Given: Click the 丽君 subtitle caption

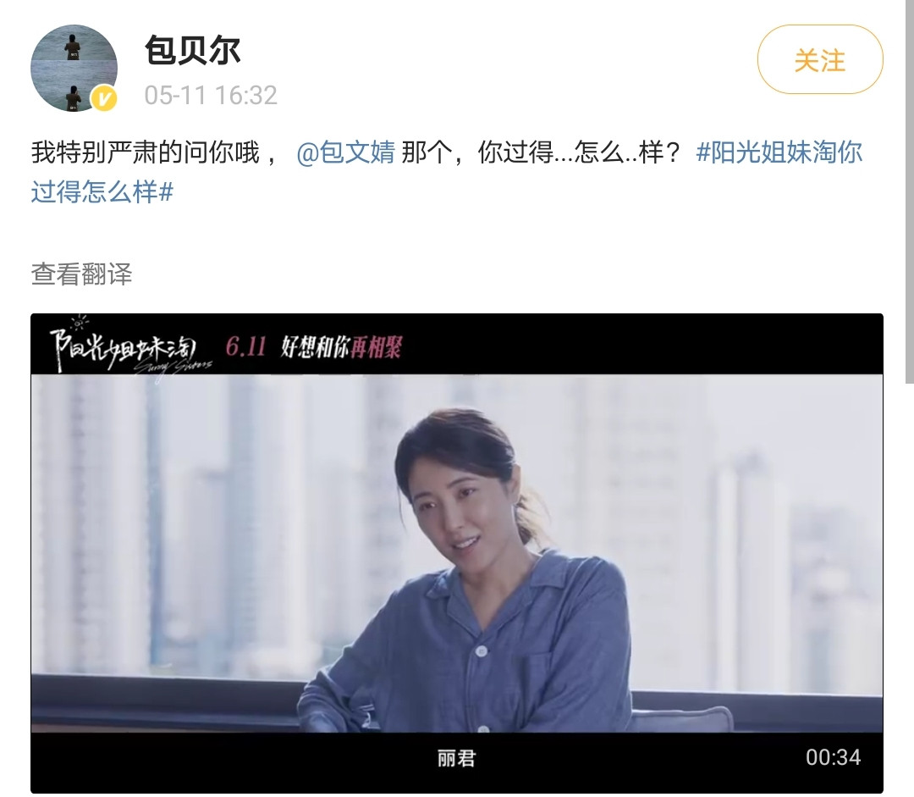Looking at the screenshot, I should (x=457, y=759).
